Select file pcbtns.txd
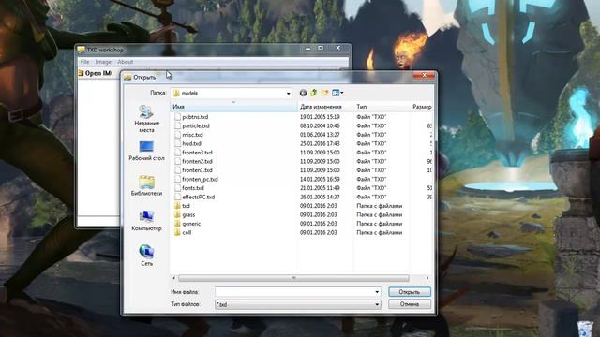Viewport: 600px width, 337px height. click(195, 117)
